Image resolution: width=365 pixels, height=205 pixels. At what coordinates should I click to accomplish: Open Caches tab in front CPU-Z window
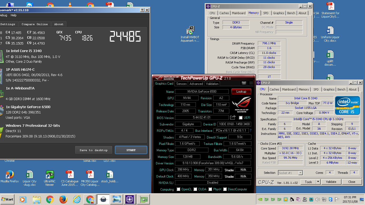pos(274,89)
